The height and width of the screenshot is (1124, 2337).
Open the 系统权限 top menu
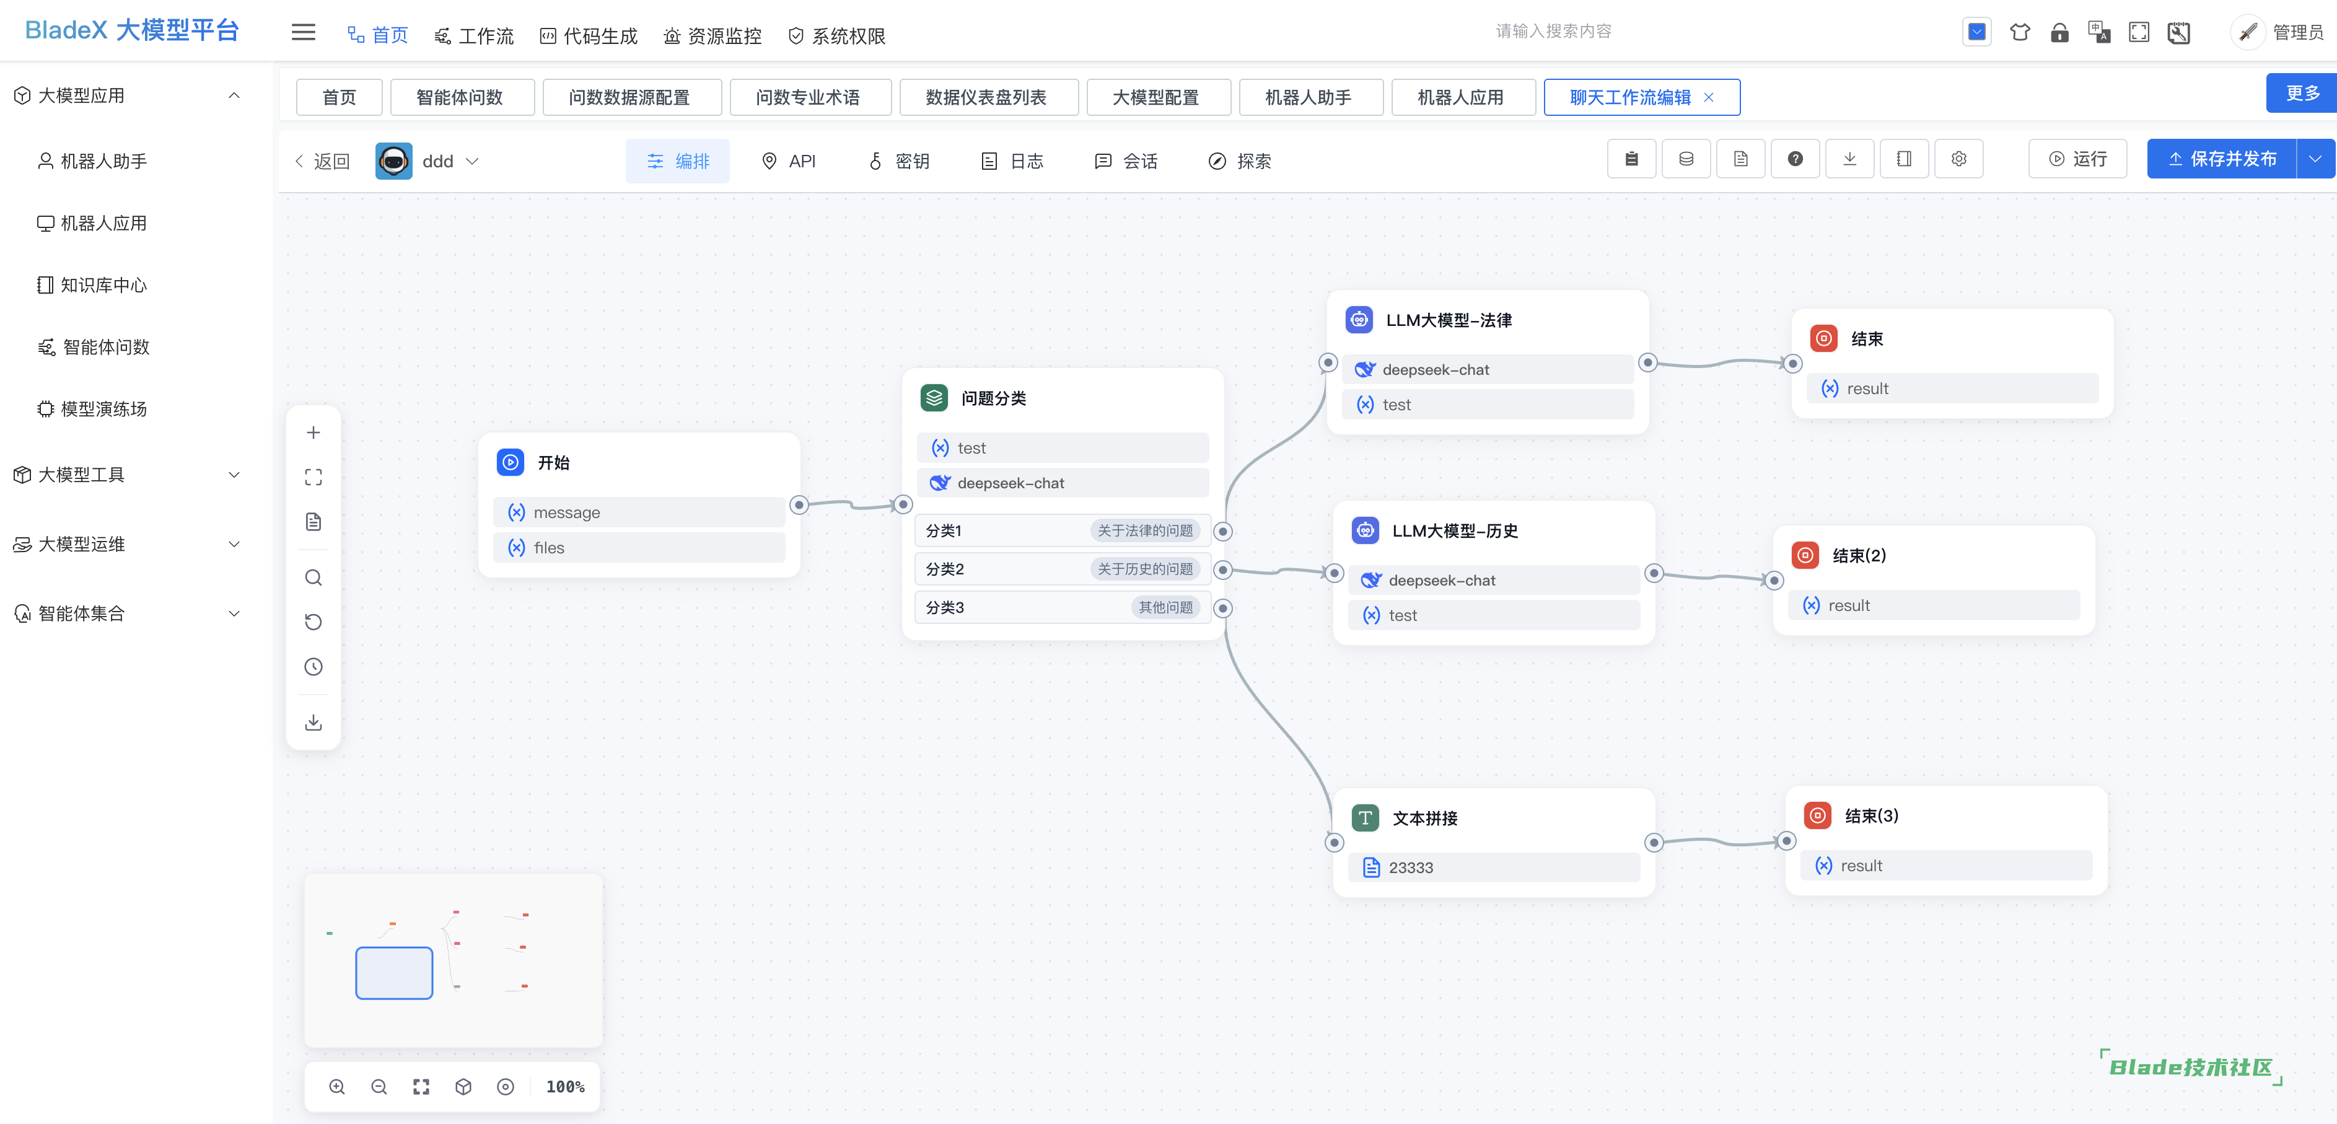click(836, 35)
